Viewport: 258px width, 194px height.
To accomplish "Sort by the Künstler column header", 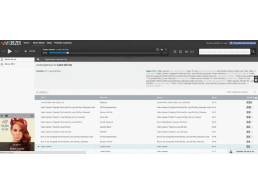I will 104,97.
